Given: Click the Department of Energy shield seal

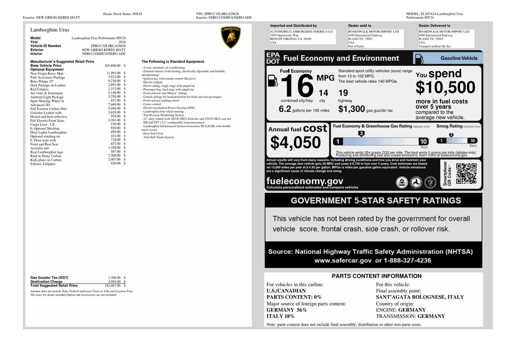Looking at the screenshot, I should click(x=430, y=182).
